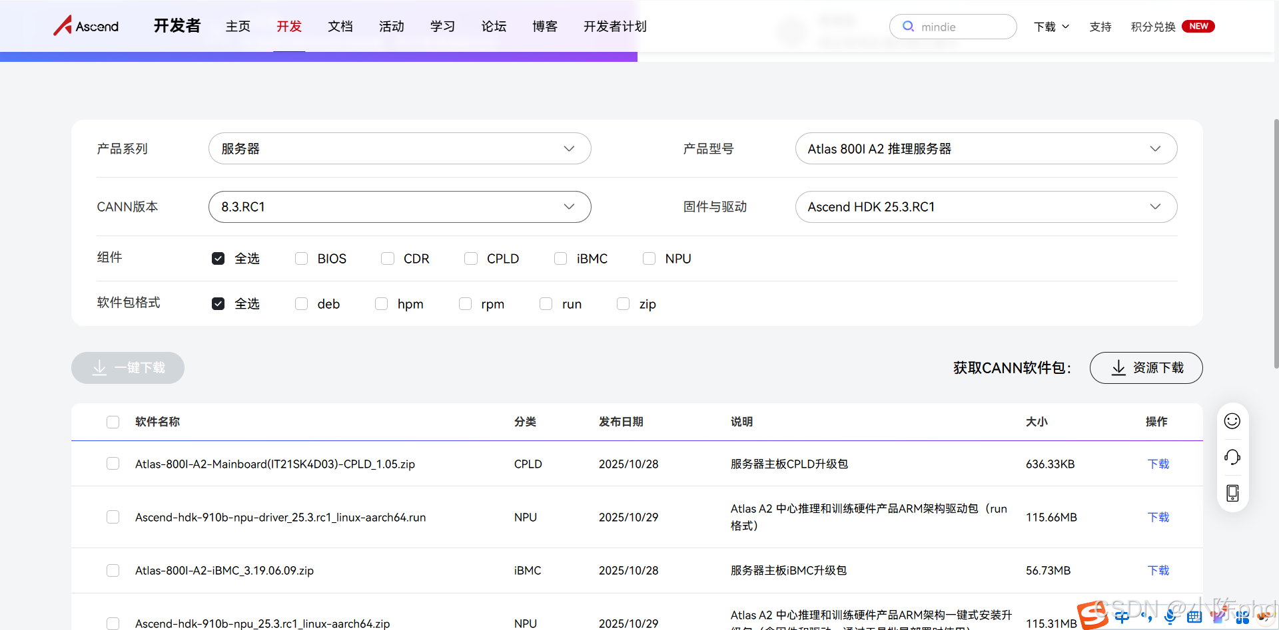Open the 文档 navigation tab

pyautogui.click(x=340, y=27)
